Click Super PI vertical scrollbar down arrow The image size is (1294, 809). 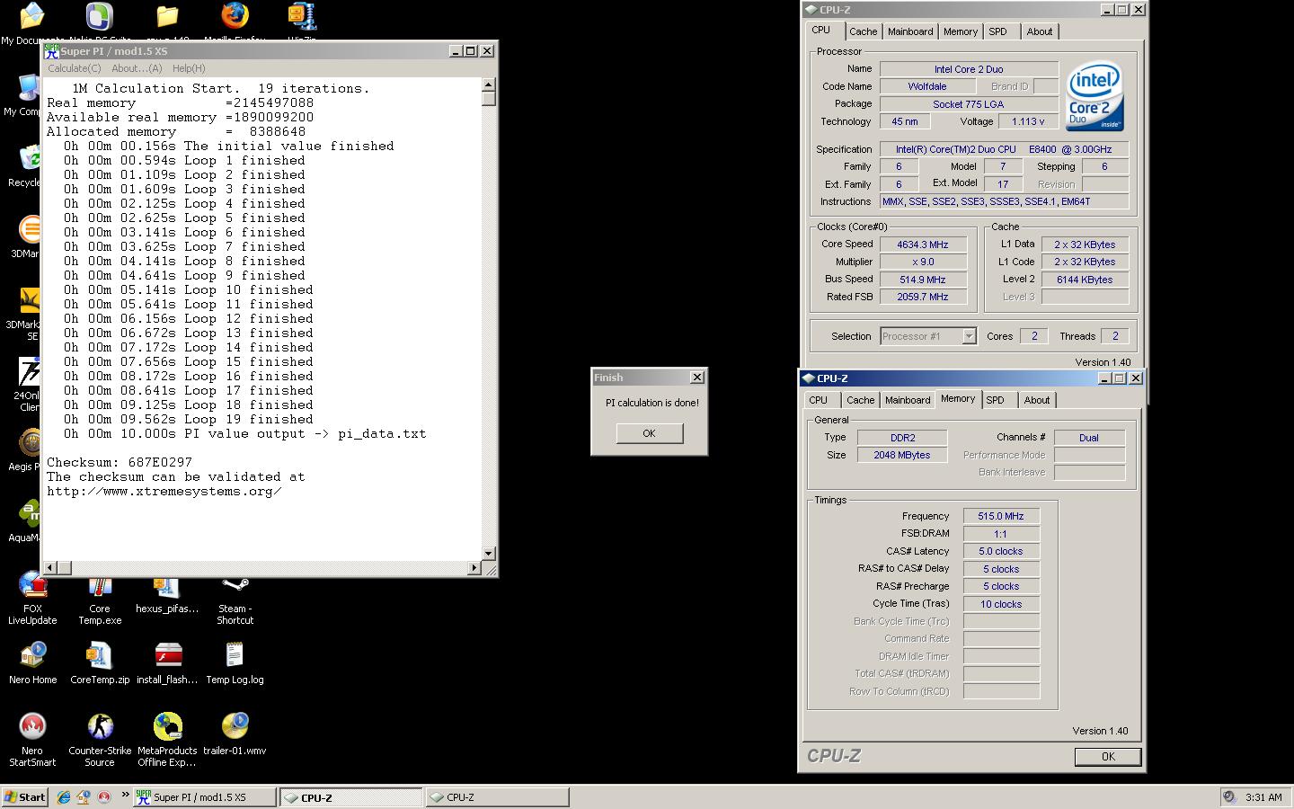click(489, 554)
